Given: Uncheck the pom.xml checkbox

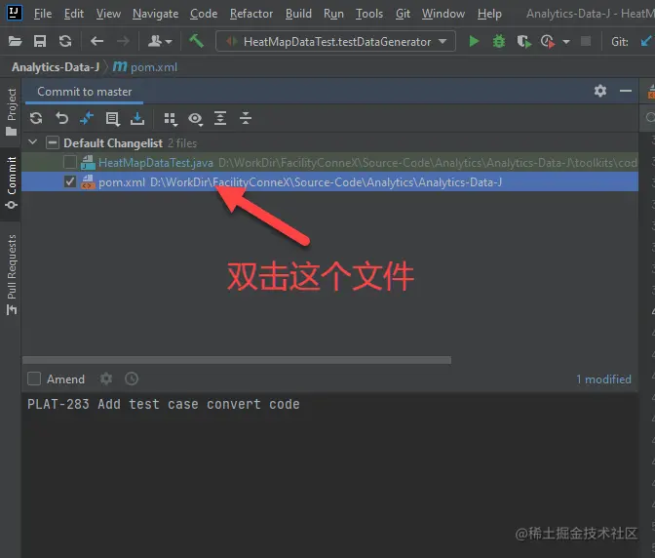Looking at the screenshot, I should pos(70,181).
